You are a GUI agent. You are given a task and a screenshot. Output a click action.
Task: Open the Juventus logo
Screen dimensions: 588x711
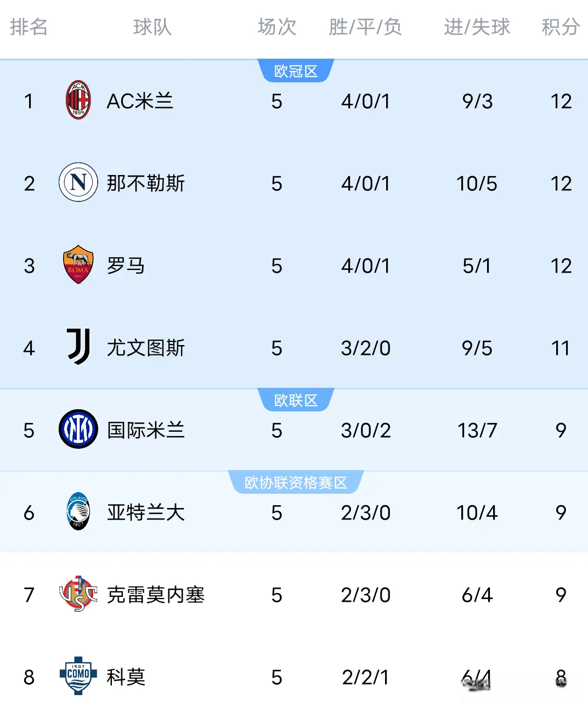(x=78, y=347)
